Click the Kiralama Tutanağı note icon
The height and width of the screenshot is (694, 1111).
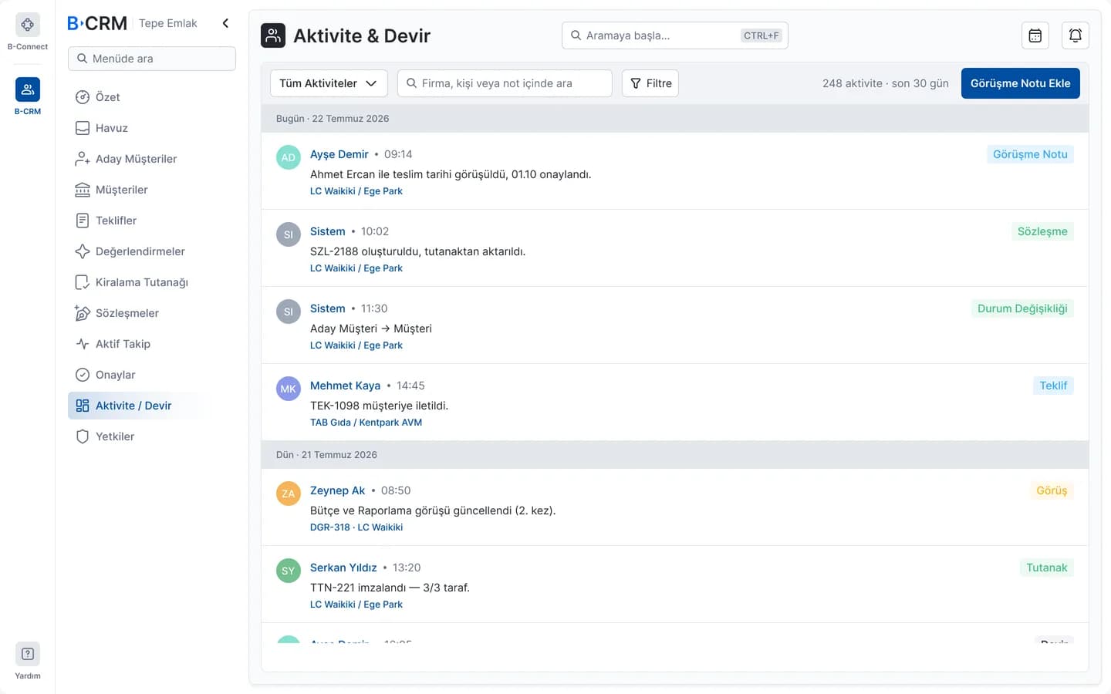click(83, 282)
